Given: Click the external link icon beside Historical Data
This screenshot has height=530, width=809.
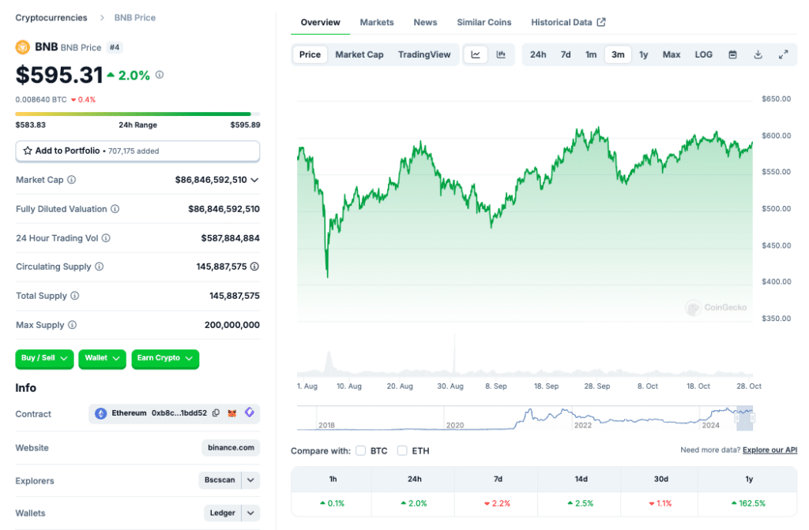Looking at the screenshot, I should tap(601, 22).
